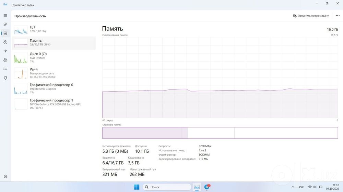
Task: Click the '262 МБ' non-paged pool value
Action: [137, 174]
